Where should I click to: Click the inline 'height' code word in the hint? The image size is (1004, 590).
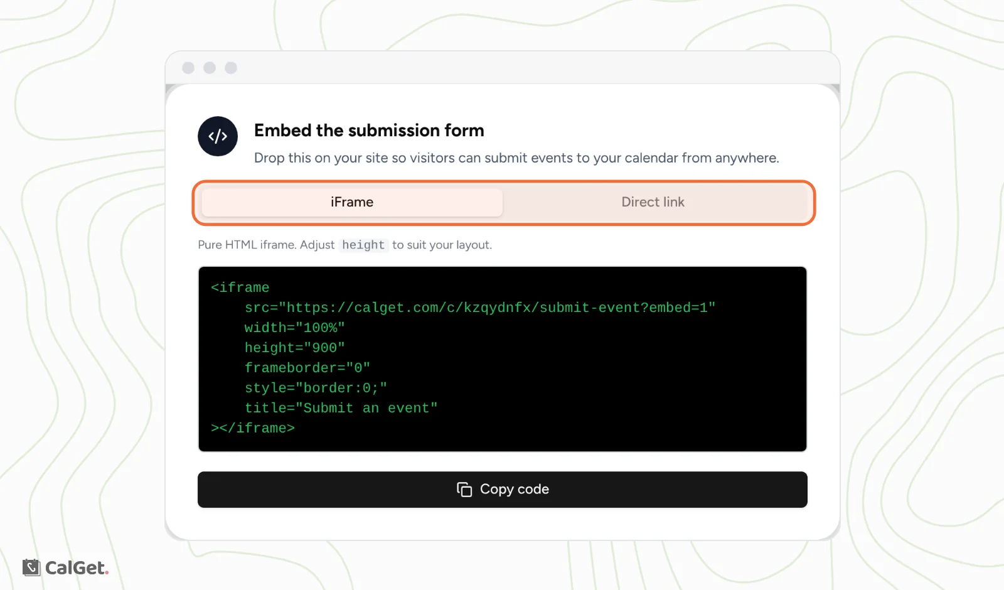click(x=363, y=245)
